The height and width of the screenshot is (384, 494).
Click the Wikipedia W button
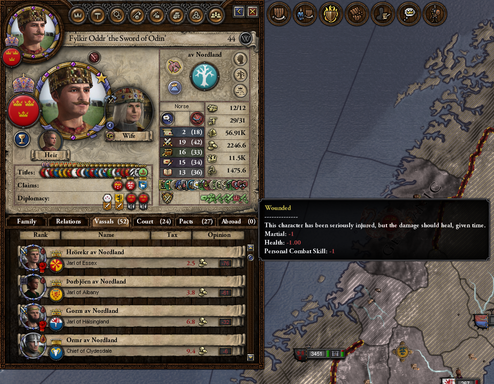click(245, 39)
